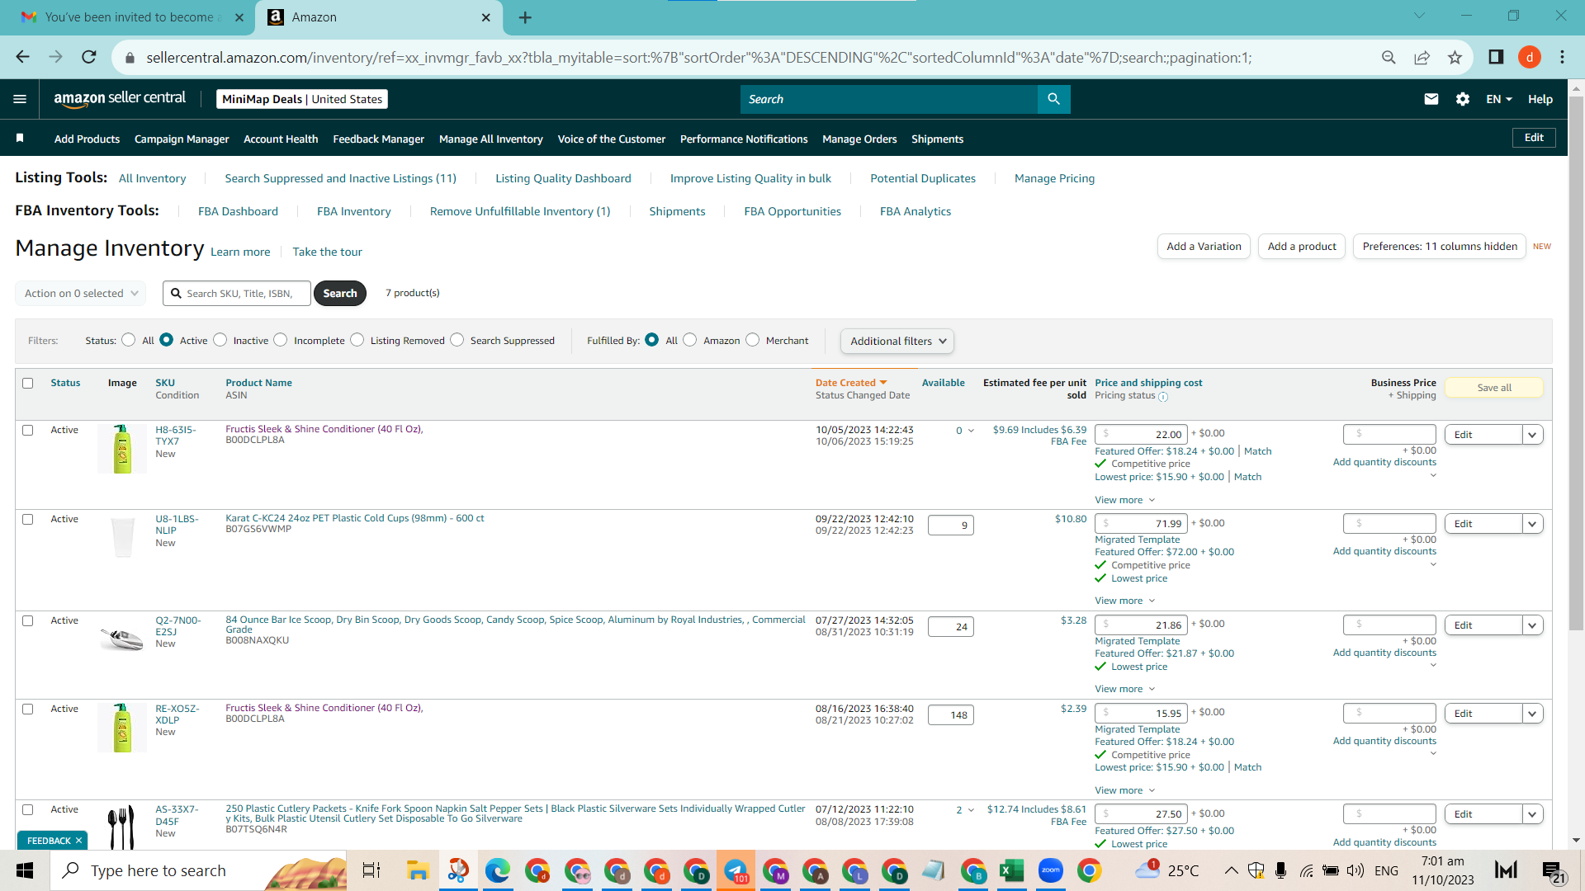Open a new browser tab

[525, 17]
